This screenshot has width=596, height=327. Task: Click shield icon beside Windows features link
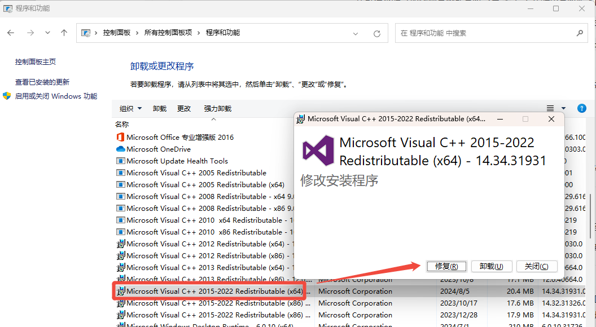7,96
